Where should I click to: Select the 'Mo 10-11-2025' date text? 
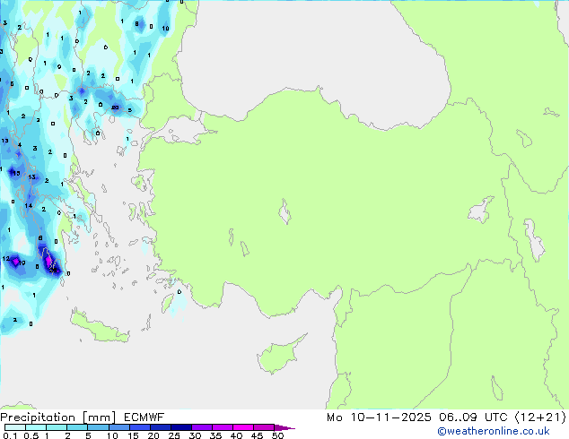coord(379,417)
